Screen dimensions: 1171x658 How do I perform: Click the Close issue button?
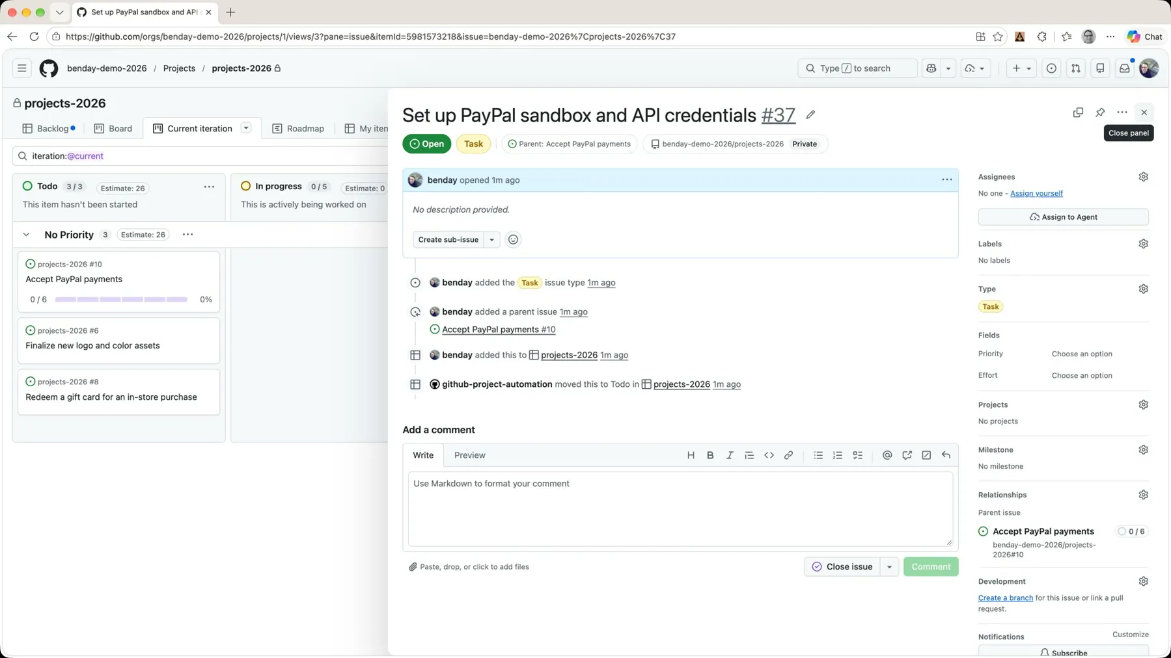pyautogui.click(x=842, y=567)
